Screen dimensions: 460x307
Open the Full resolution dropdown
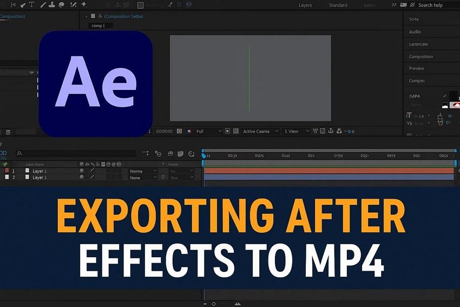(x=209, y=131)
